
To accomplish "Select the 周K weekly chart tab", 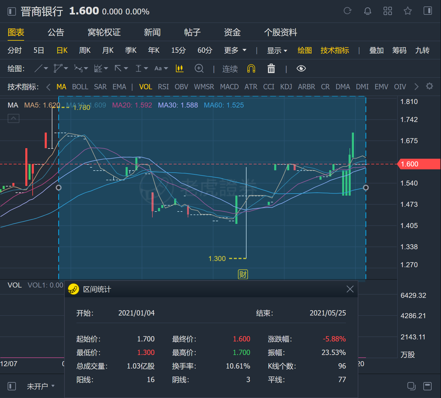I will click(x=85, y=50).
